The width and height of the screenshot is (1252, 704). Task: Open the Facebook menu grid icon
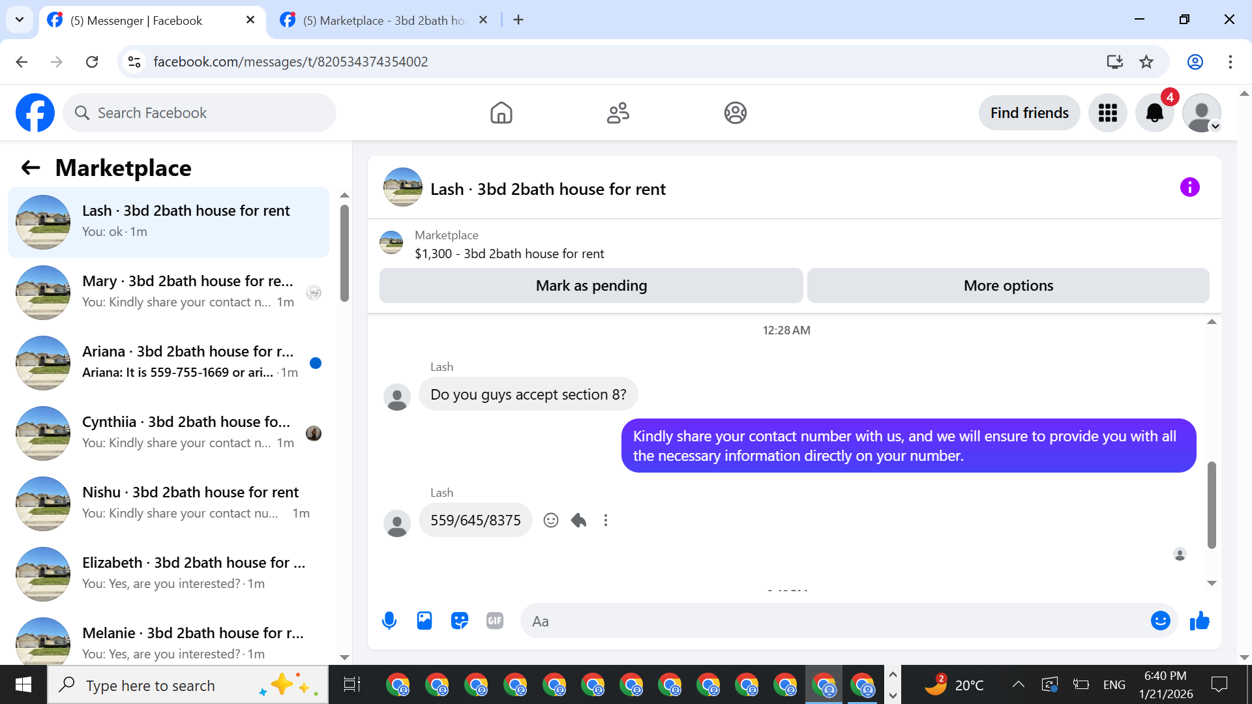click(x=1107, y=113)
